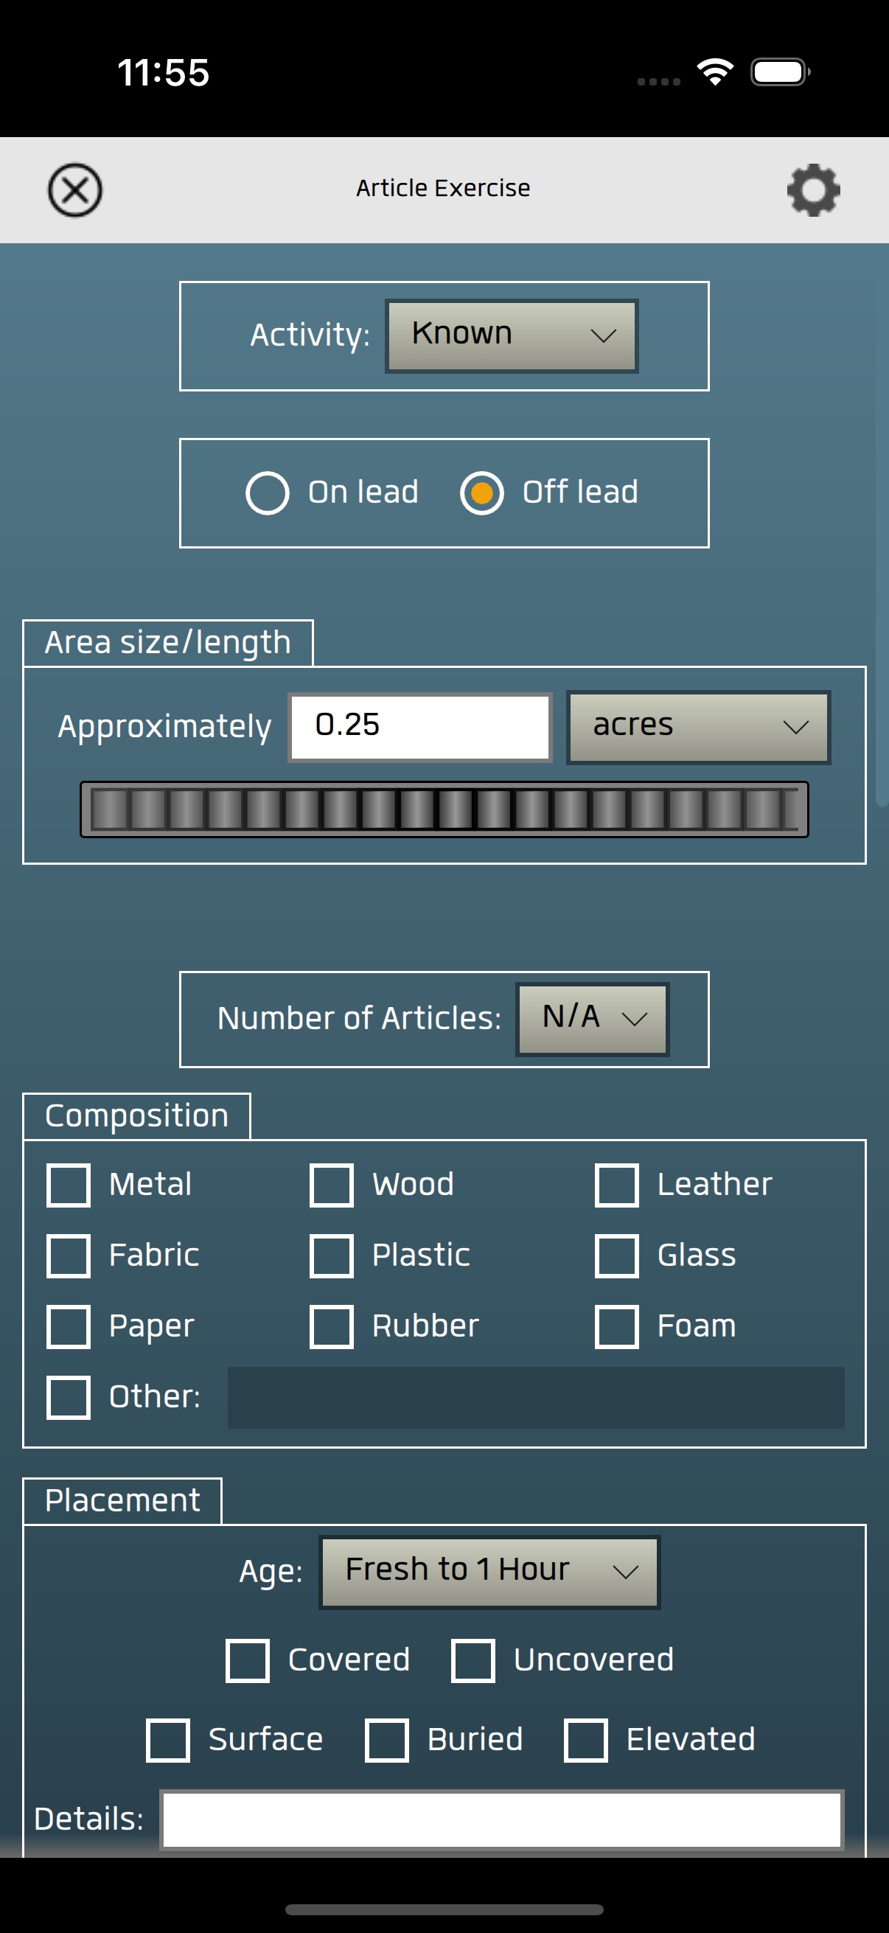Check the Metal composition box
The height and width of the screenshot is (1933, 889).
[x=69, y=1185]
